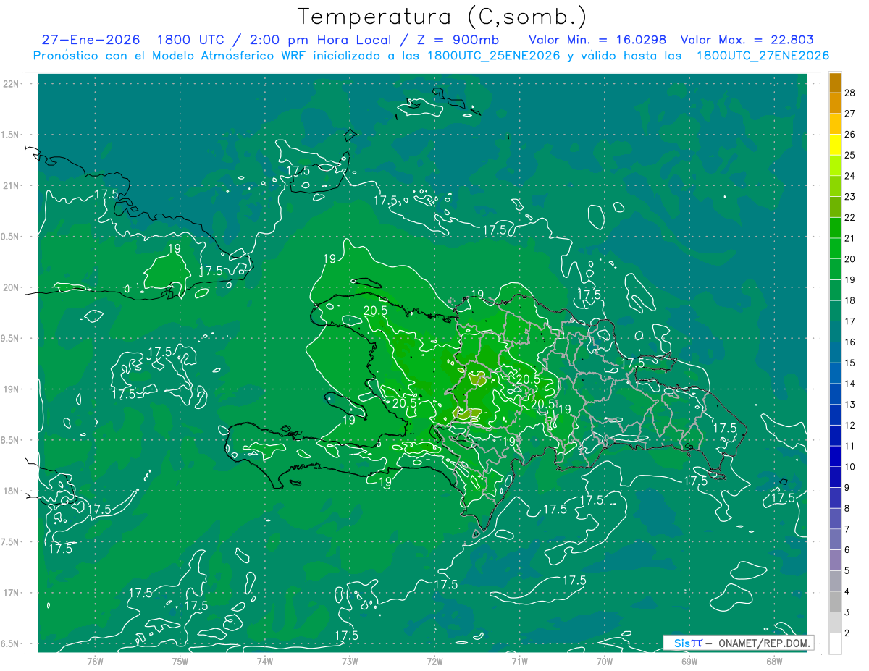The height and width of the screenshot is (671, 869).
Task: Click the '68W' longitude axis label
Action: [x=774, y=662]
